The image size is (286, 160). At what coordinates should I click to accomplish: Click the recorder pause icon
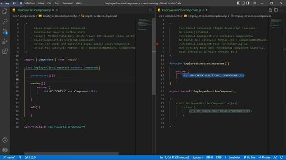point(14,3)
